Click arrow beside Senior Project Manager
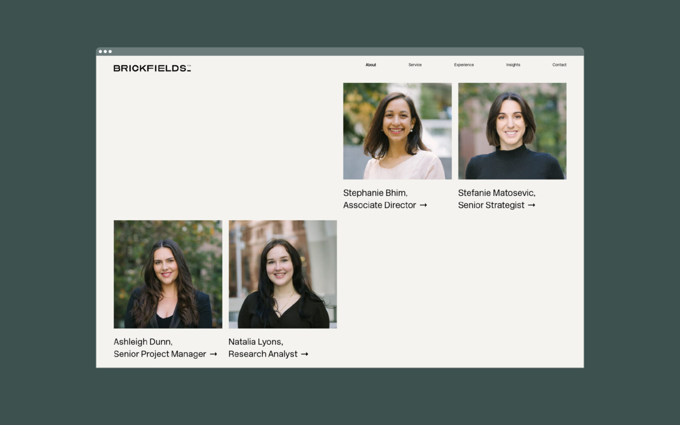Viewport: 680px width, 425px height. click(x=213, y=354)
